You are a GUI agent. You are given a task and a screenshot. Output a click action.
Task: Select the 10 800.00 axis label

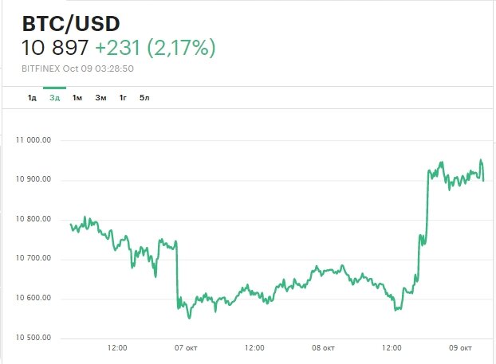point(33,219)
